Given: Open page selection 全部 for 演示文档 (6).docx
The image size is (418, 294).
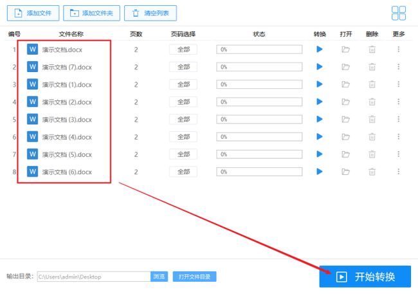Looking at the screenshot, I should 183,172.
